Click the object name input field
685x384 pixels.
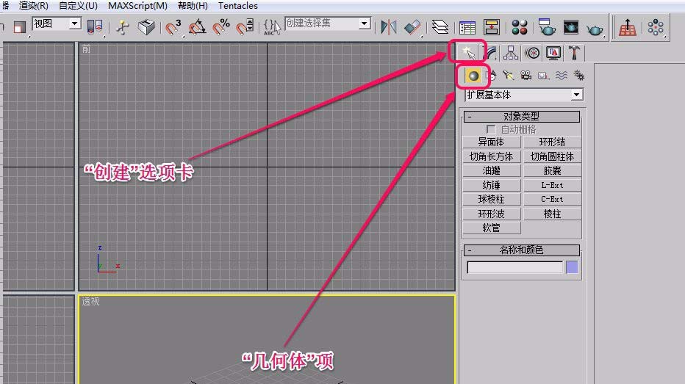pyautogui.click(x=515, y=267)
